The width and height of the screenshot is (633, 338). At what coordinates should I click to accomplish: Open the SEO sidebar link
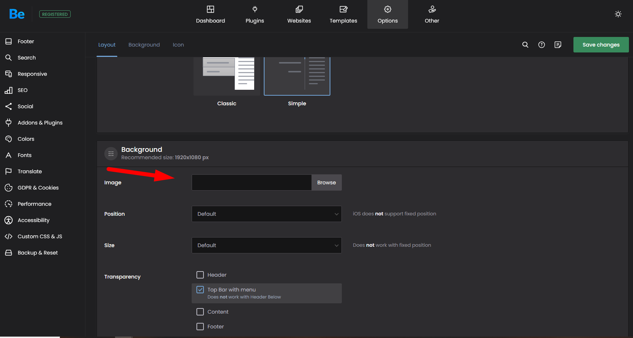pos(23,90)
